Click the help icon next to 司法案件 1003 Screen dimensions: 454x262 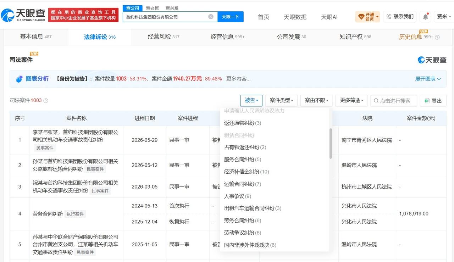(x=46, y=101)
